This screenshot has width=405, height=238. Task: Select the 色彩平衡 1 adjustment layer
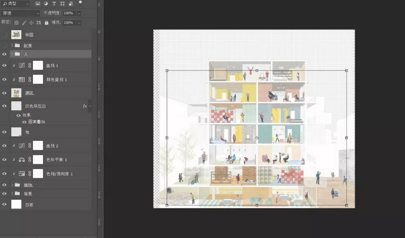click(x=57, y=160)
